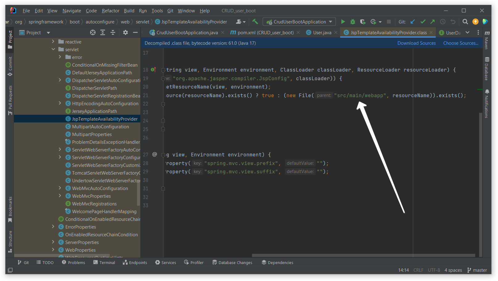Click Git commit checkmark icon
This screenshot has width=498, height=281.
tap(423, 22)
